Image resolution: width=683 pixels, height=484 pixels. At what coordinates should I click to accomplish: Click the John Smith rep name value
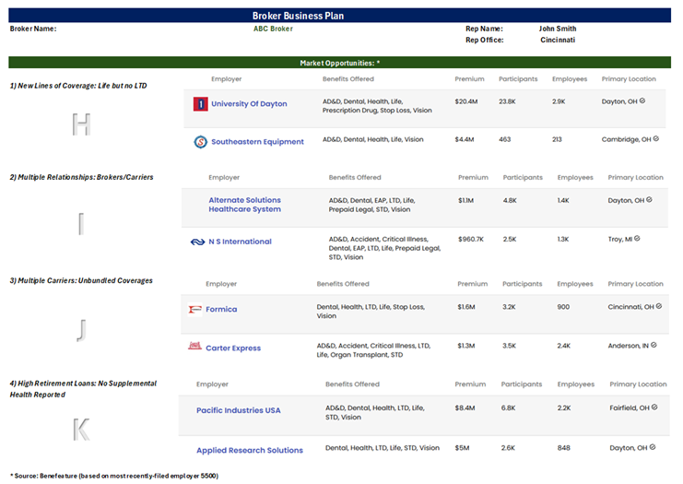point(558,29)
